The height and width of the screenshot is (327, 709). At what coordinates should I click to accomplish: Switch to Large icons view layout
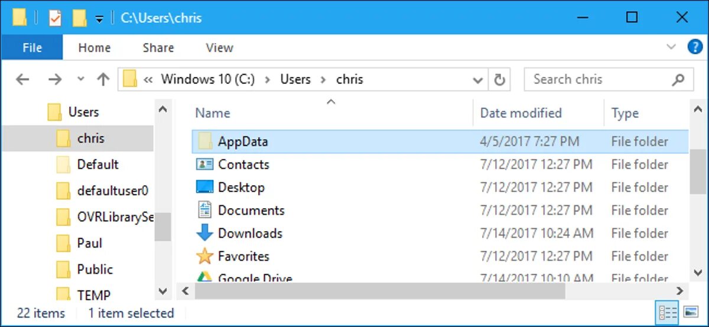tap(691, 312)
